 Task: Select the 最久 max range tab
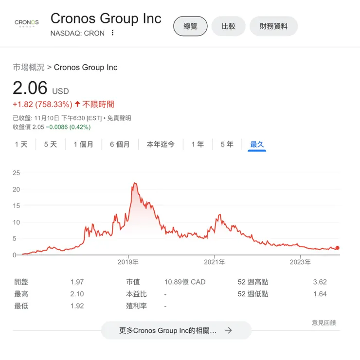point(257,144)
